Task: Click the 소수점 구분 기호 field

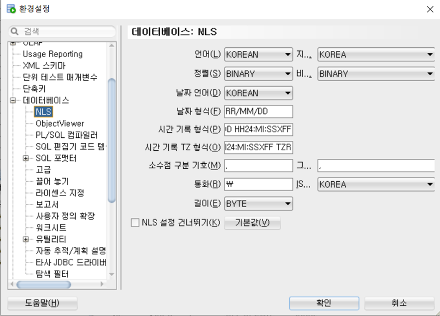Action: point(258,166)
